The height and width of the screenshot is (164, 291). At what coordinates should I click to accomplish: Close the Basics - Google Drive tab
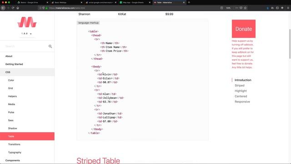tap(47, 3)
